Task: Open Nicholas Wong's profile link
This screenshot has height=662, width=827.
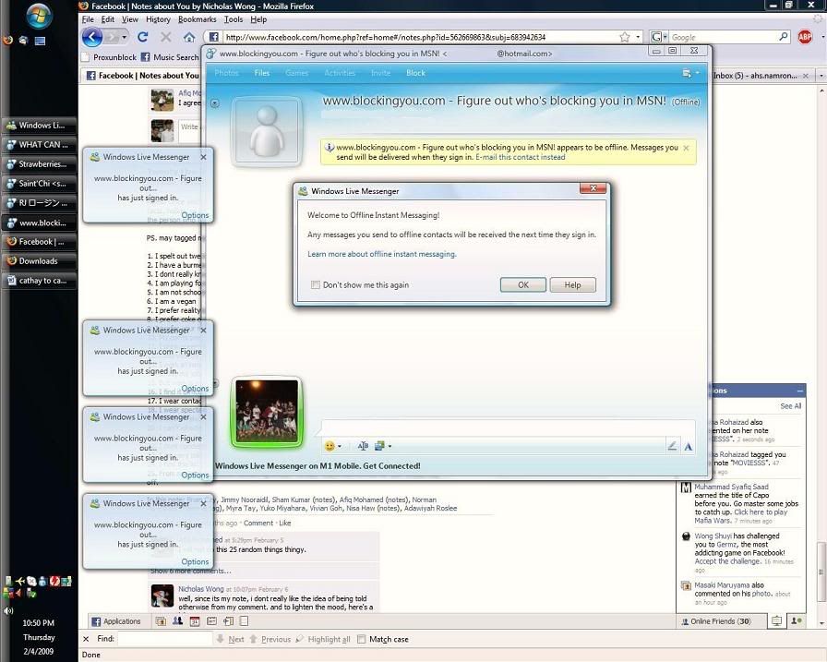Action: click(201, 589)
